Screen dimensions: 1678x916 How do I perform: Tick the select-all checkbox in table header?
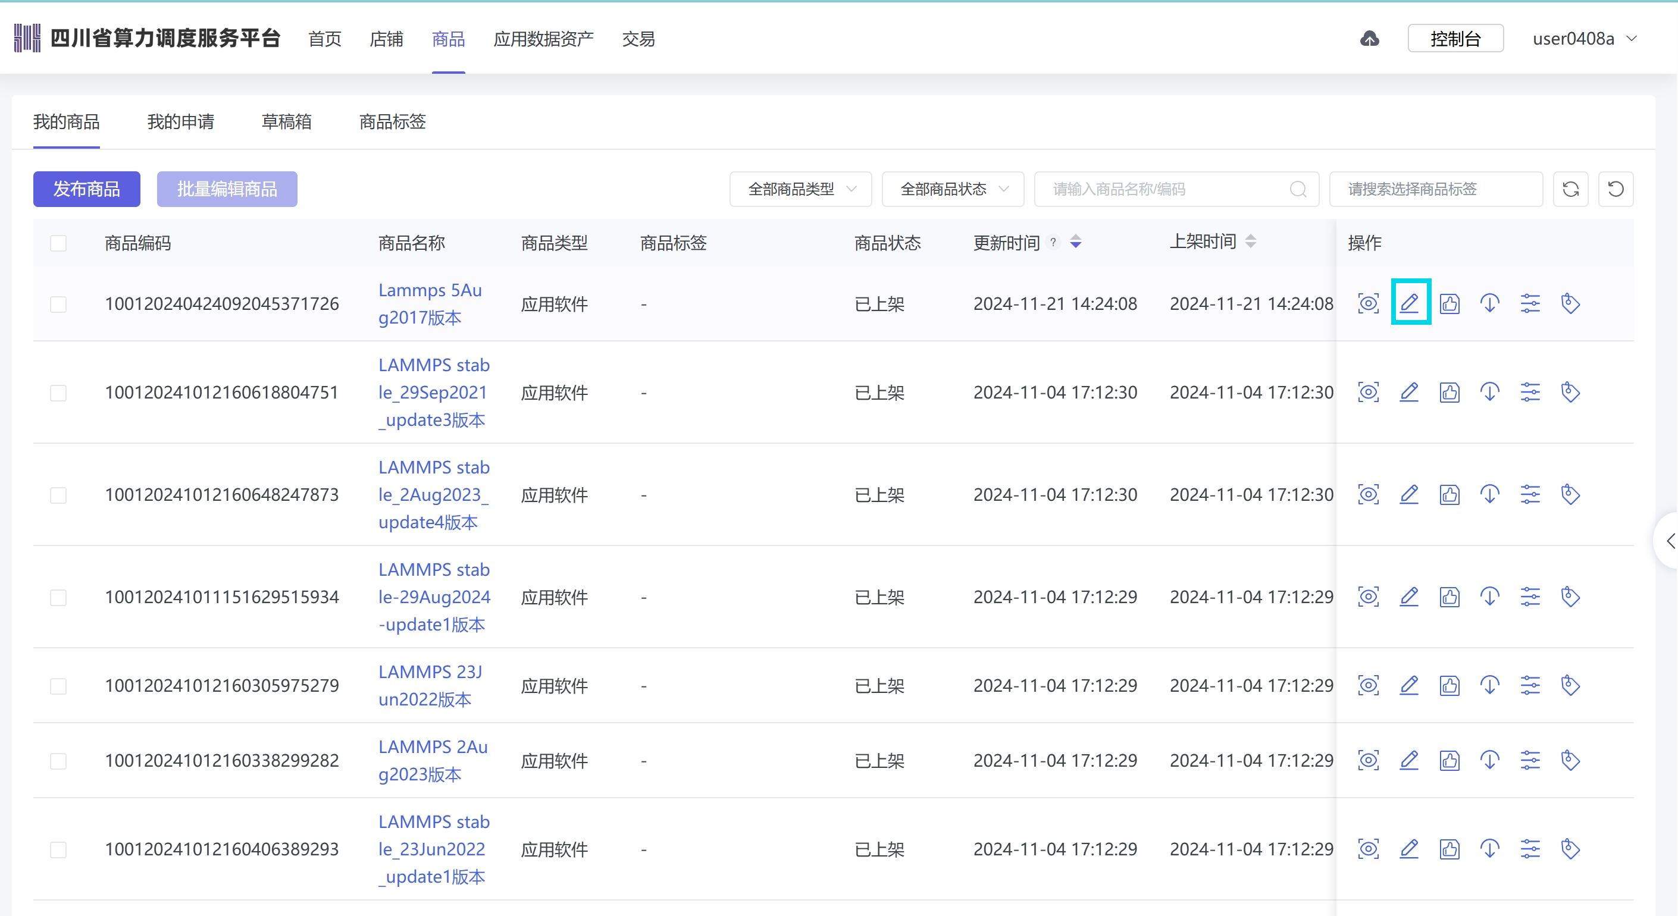59,243
